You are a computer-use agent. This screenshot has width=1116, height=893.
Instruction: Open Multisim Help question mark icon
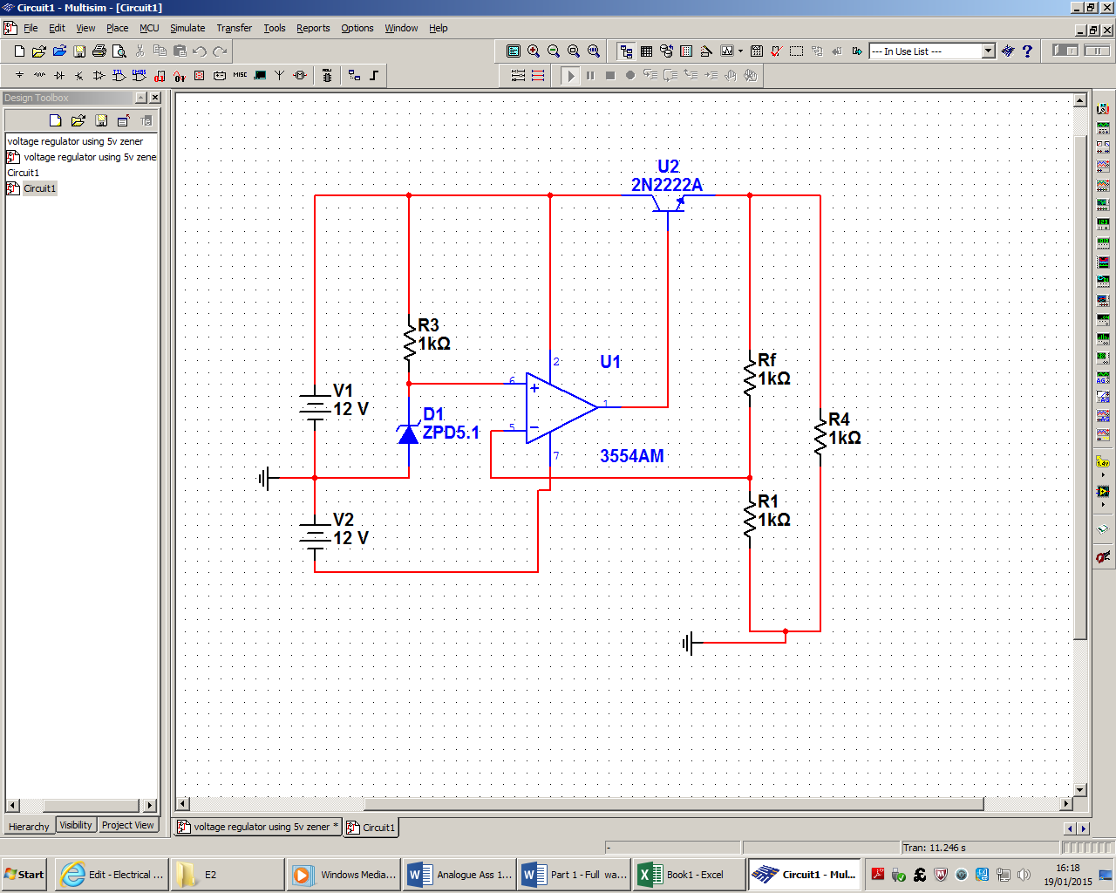click(1027, 51)
